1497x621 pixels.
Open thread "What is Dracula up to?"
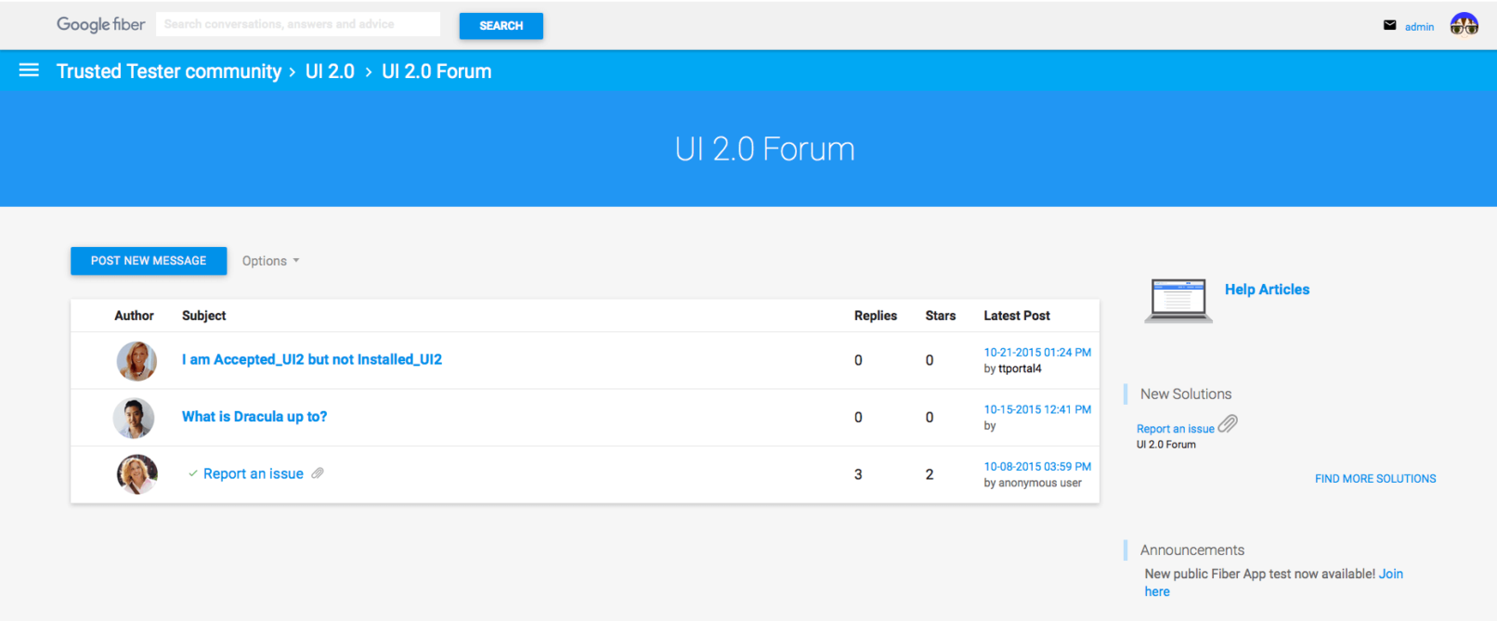[254, 417]
